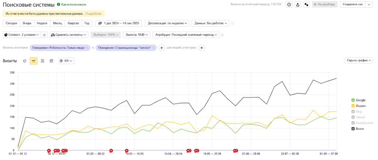Screen dimensions: 378x160
Task: Click the export/share report icon
Action: coord(298,4)
